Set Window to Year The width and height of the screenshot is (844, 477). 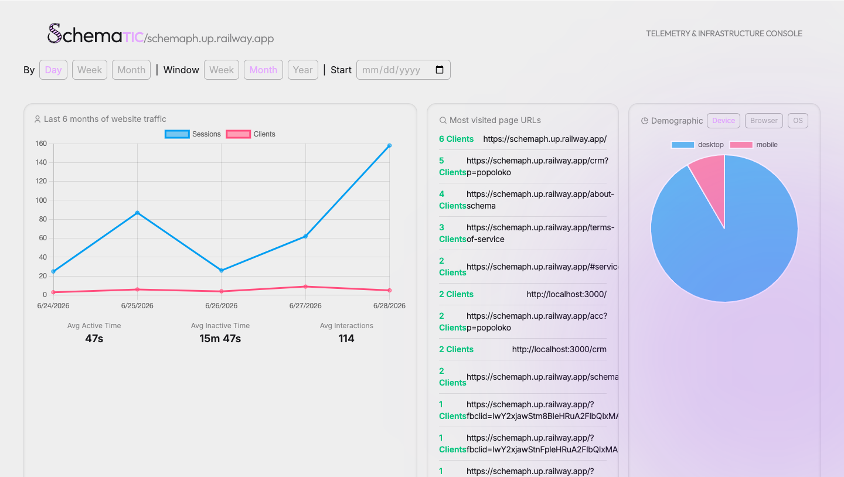point(303,70)
